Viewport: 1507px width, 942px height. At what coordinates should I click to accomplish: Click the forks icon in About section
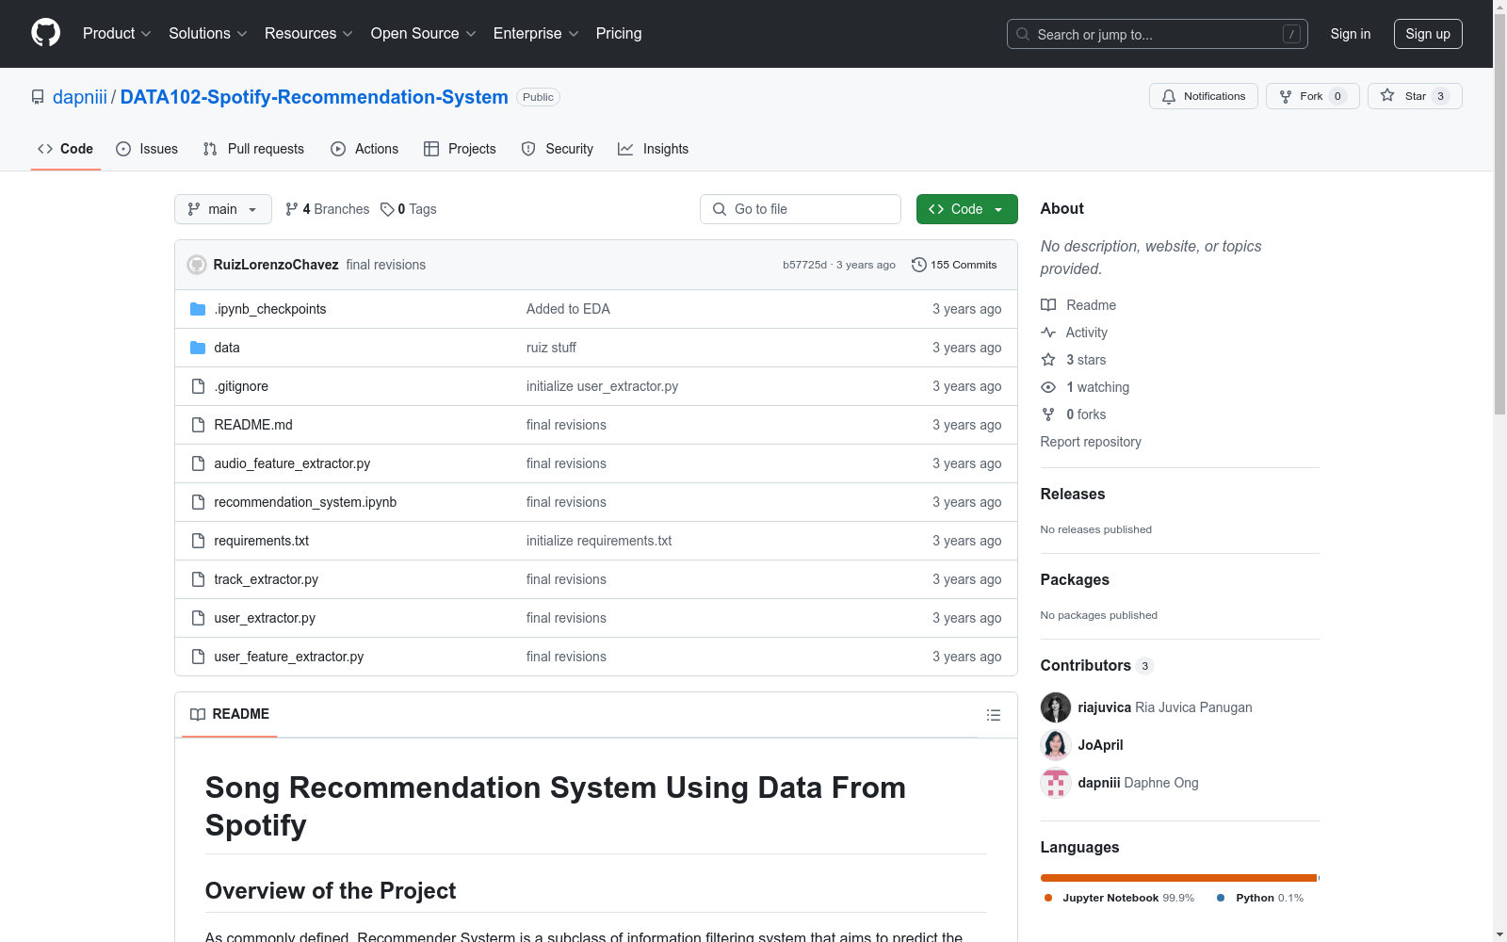[1048, 414]
